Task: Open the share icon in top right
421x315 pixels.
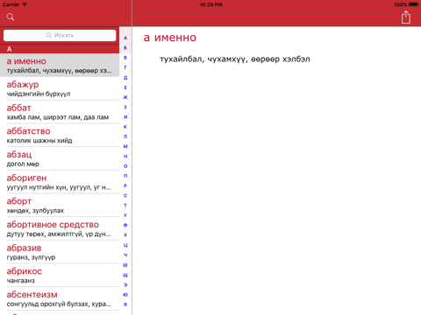Action: point(406,17)
